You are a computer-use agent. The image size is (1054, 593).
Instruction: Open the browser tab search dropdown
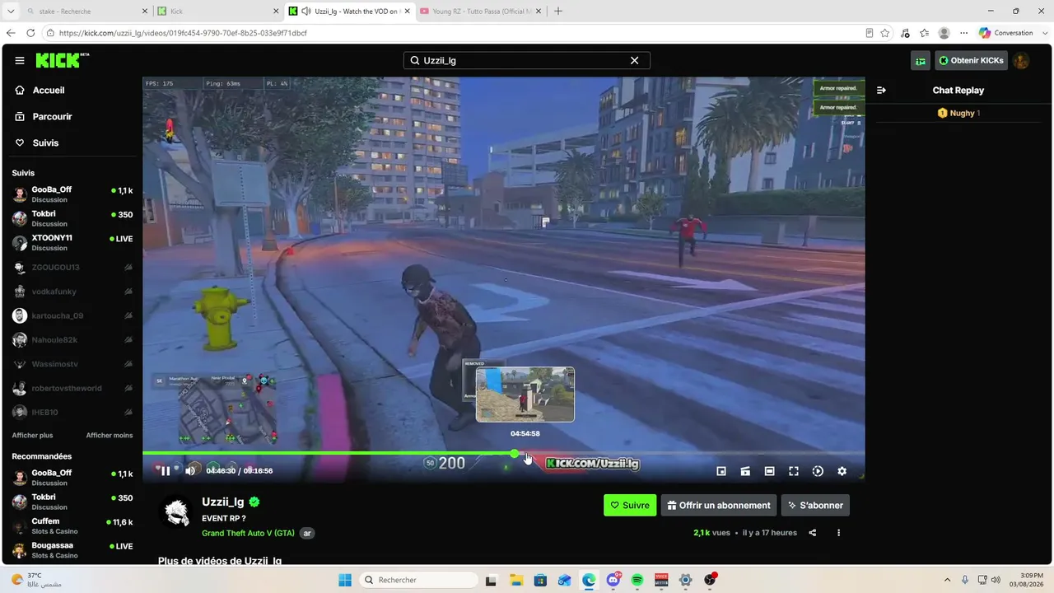point(10,11)
